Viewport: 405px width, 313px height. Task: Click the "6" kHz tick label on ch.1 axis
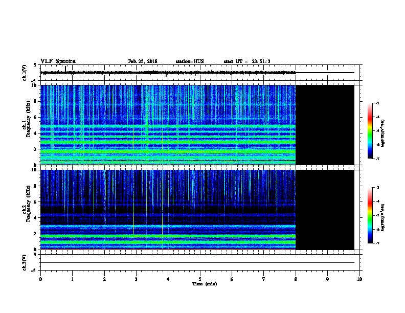(35, 117)
